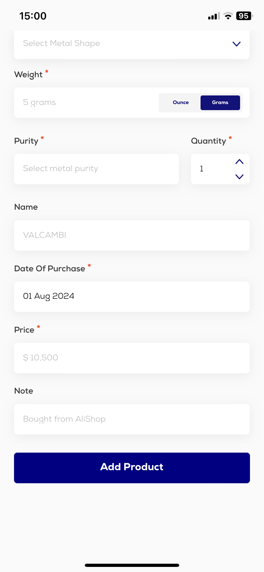
Task: Open the Date Of Purchase picker
Action: pyautogui.click(x=132, y=297)
